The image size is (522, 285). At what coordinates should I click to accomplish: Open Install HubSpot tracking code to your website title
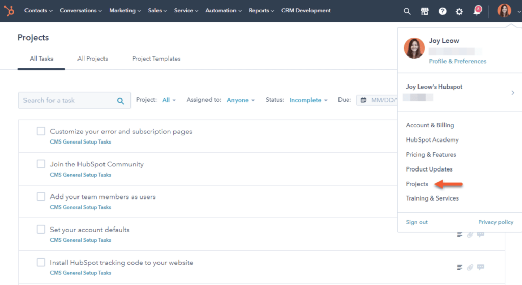(121, 263)
